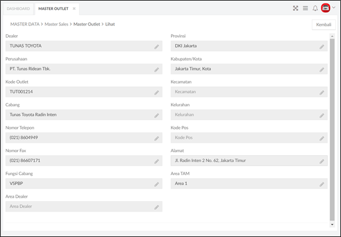Click the fullscreen expand icon in header
Viewport: 341px width, 237px height.
(295, 8)
